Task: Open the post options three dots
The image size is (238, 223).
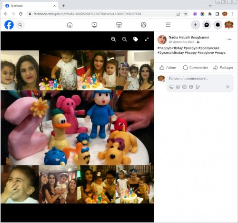Action: pyautogui.click(x=229, y=39)
